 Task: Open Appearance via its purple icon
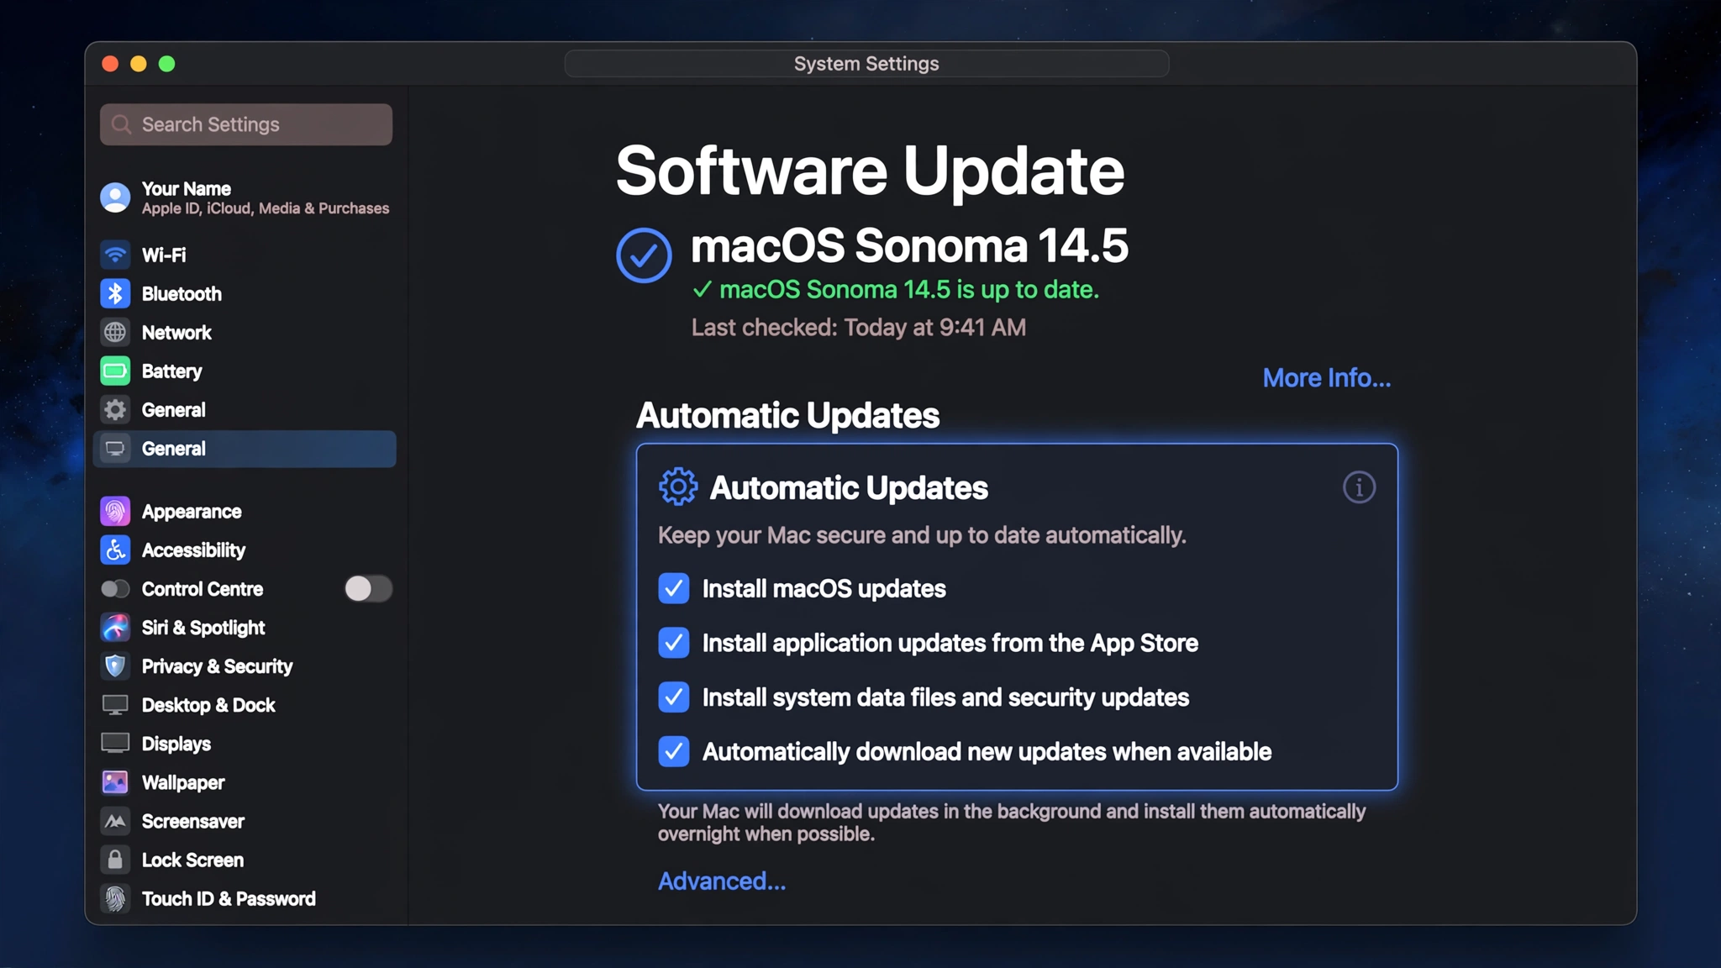click(x=115, y=511)
